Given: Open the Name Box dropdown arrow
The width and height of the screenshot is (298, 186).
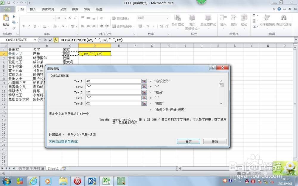Looking at the screenshot, I should pos(35,40).
